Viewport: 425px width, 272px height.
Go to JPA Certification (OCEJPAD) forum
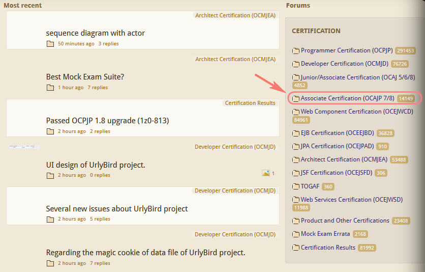(337, 146)
